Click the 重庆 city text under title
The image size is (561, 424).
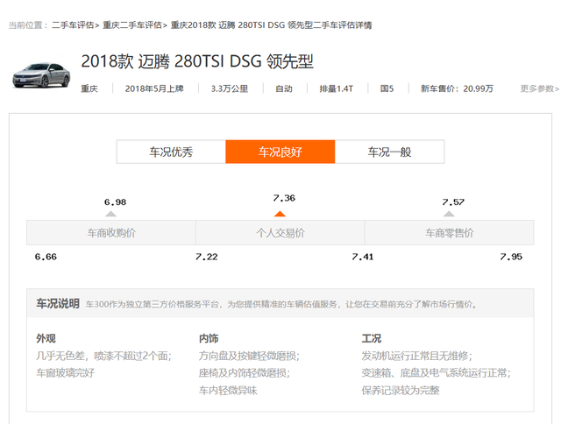click(89, 88)
